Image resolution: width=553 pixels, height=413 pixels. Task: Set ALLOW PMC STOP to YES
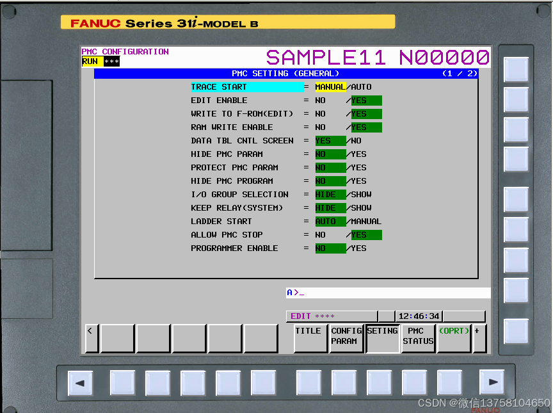(x=367, y=235)
